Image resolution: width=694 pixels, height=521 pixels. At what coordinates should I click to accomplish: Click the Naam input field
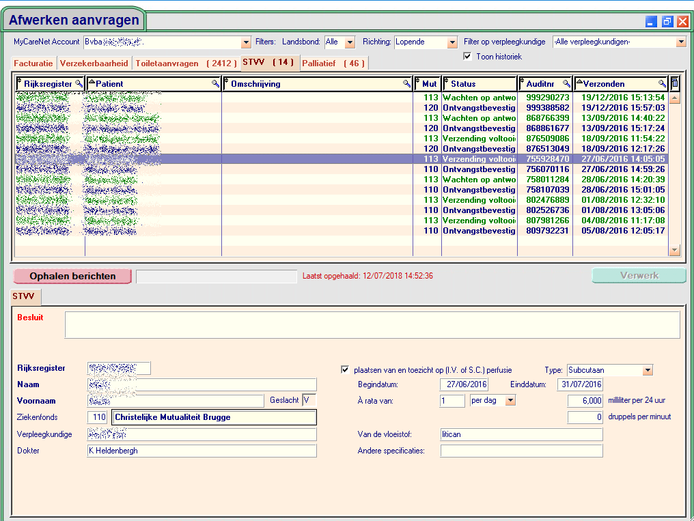tap(202, 384)
